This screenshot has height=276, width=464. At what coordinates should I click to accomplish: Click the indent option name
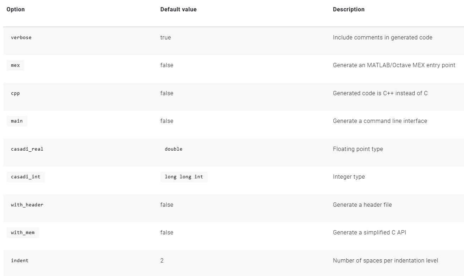pos(20,261)
